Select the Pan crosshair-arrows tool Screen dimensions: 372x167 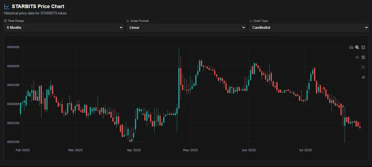pyautogui.click(x=357, y=57)
